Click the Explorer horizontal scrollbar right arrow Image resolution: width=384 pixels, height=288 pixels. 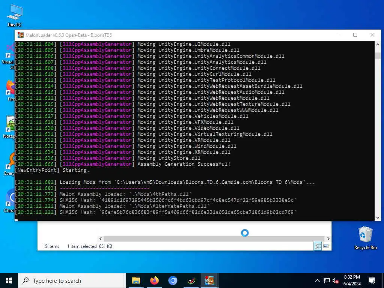click(x=328, y=238)
